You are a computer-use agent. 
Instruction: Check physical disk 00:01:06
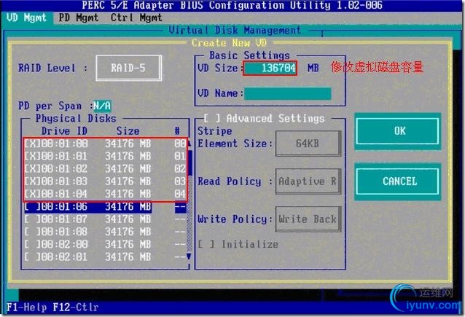[32, 206]
